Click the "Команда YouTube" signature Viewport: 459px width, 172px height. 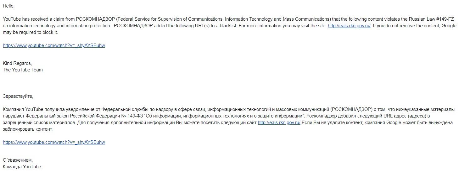tap(22, 167)
